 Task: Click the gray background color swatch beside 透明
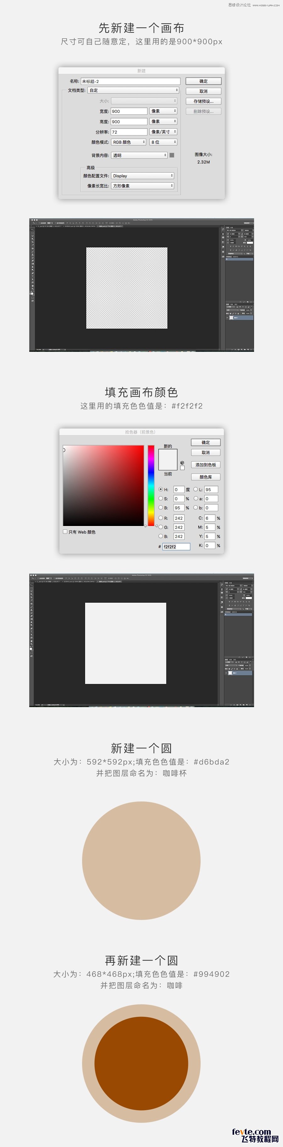pos(172,155)
